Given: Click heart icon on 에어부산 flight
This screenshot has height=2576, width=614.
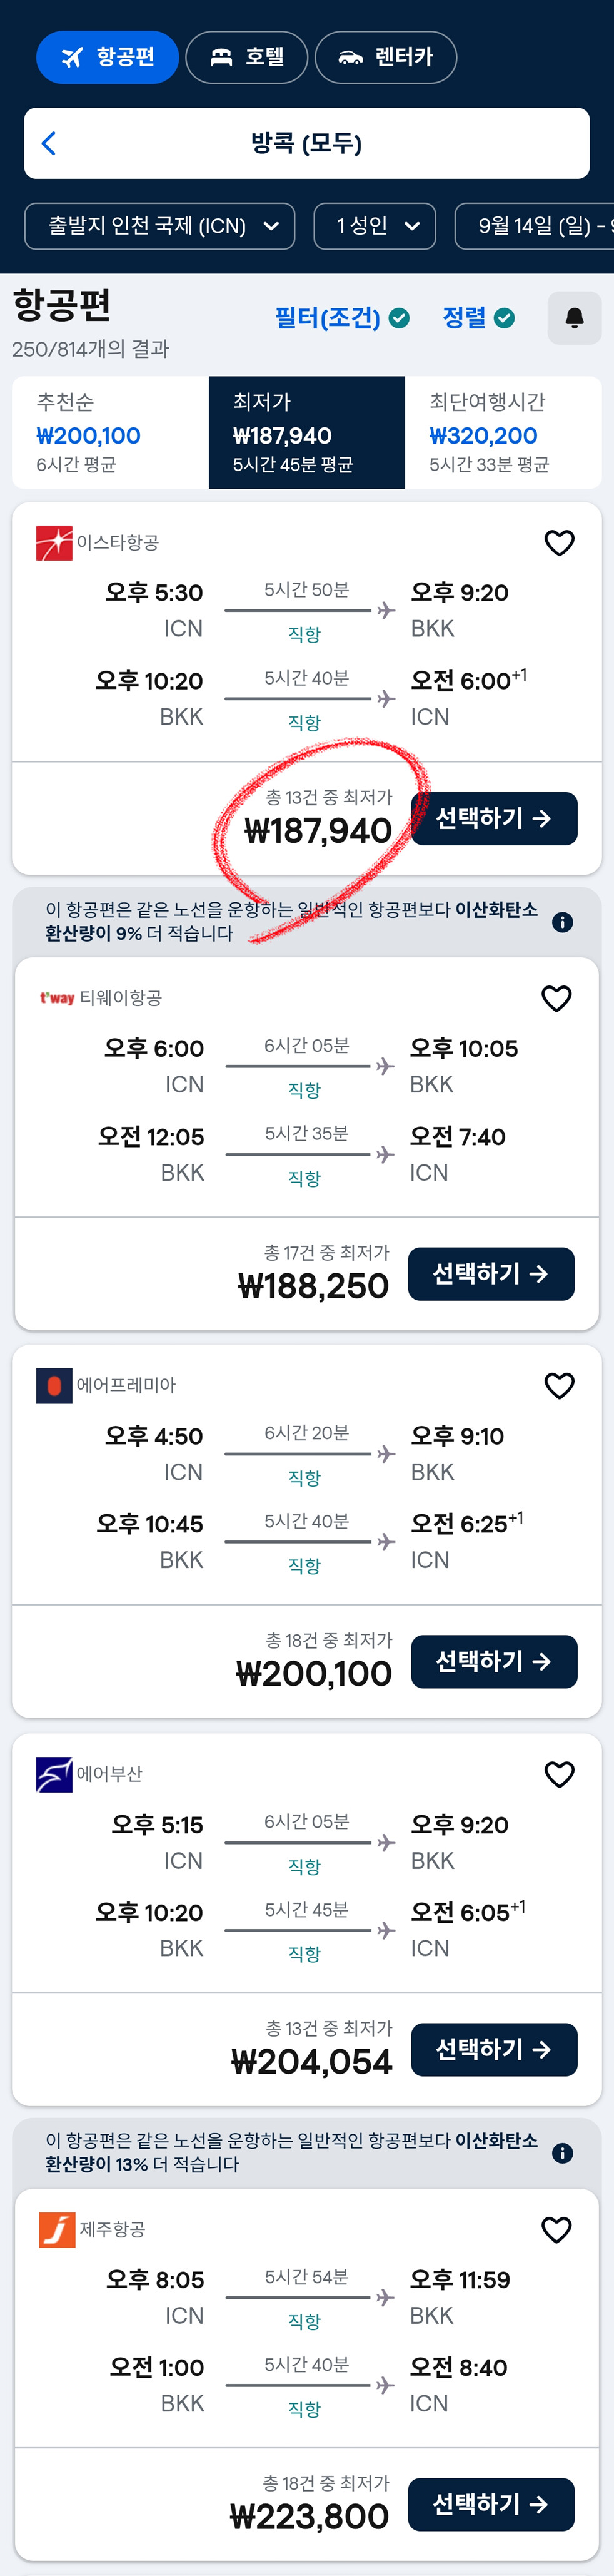Looking at the screenshot, I should (559, 1775).
